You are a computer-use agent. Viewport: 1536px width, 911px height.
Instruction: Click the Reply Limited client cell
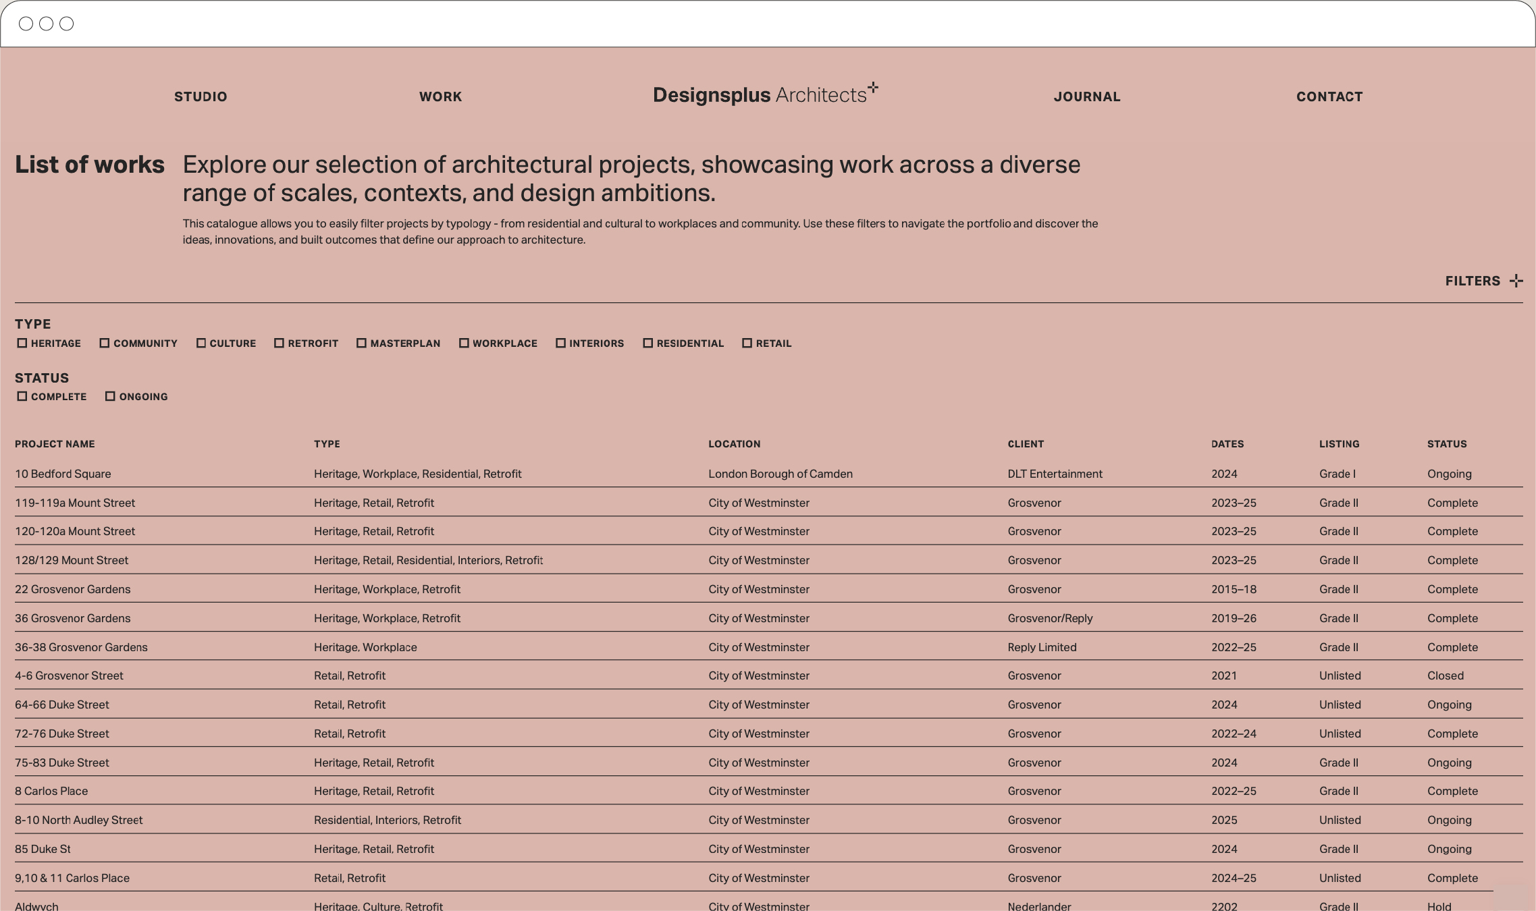click(x=1042, y=647)
